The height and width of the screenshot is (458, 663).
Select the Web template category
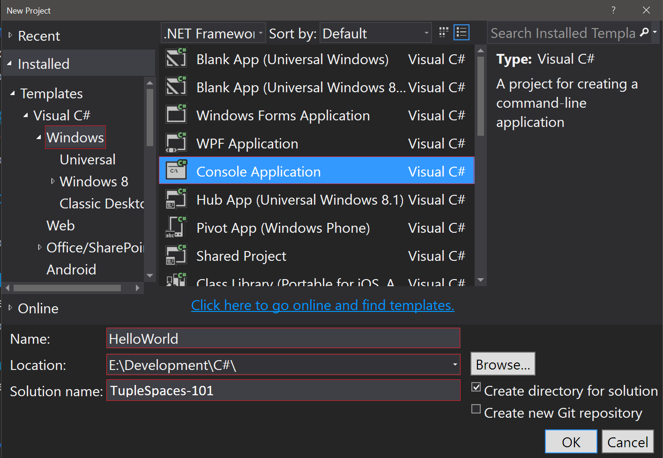60,226
